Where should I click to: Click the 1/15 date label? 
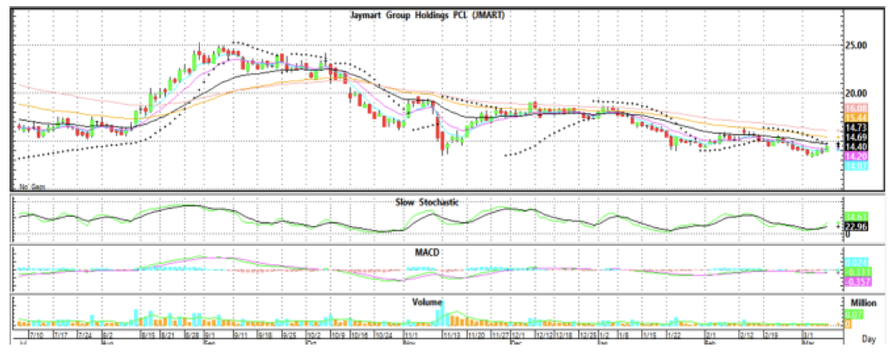pos(649,335)
